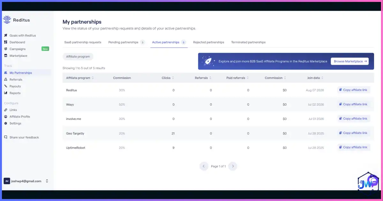Click the Affiliate program filter pill
The image size is (383, 201).
click(78, 57)
